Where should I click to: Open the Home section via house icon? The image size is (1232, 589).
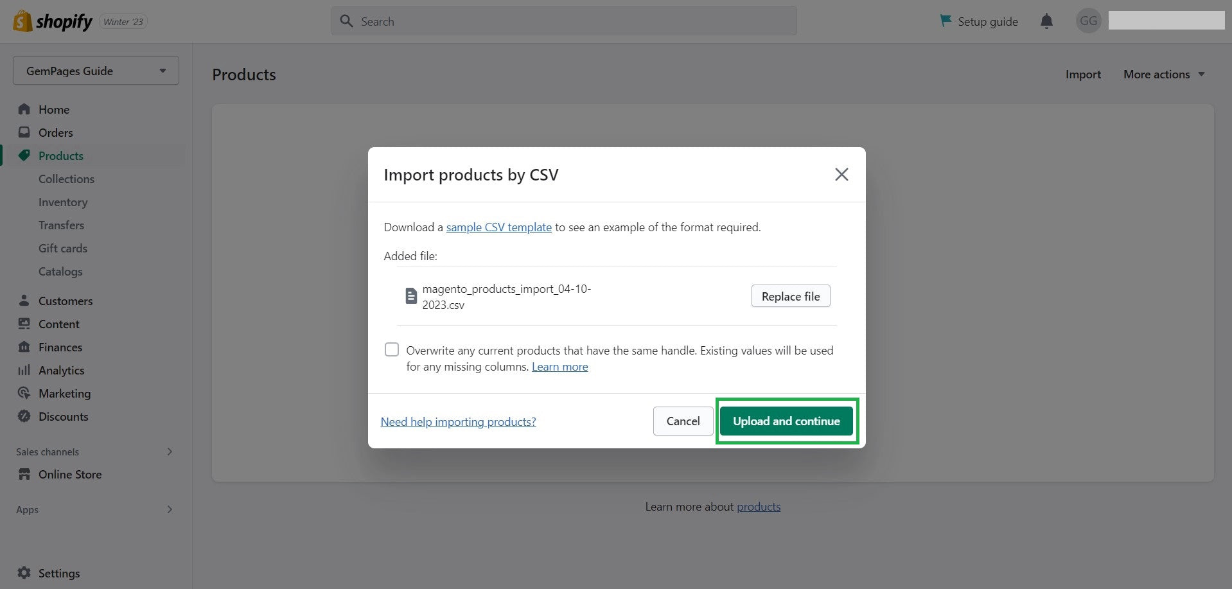click(x=24, y=109)
